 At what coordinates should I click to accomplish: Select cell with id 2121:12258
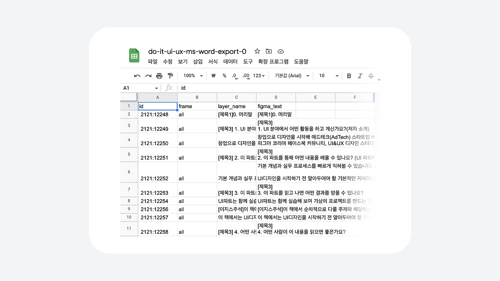click(158, 229)
